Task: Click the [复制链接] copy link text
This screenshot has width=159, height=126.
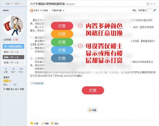Action: 70,4
